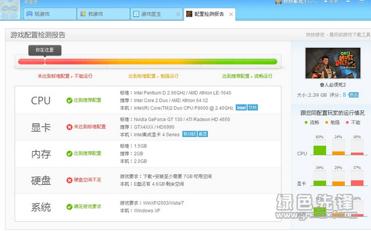The height and width of the screenshot is (231, 371).
Task: Click the green 34% 显卡 bar
Action: [320, 183]
